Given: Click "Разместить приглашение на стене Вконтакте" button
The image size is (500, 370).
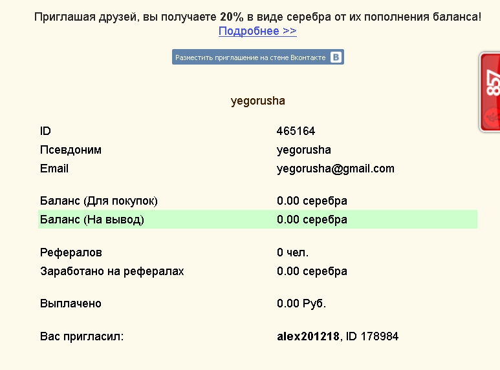Looking at the screenshot, I should point(258,57).
